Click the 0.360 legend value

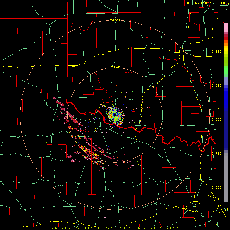click(216, 165)
